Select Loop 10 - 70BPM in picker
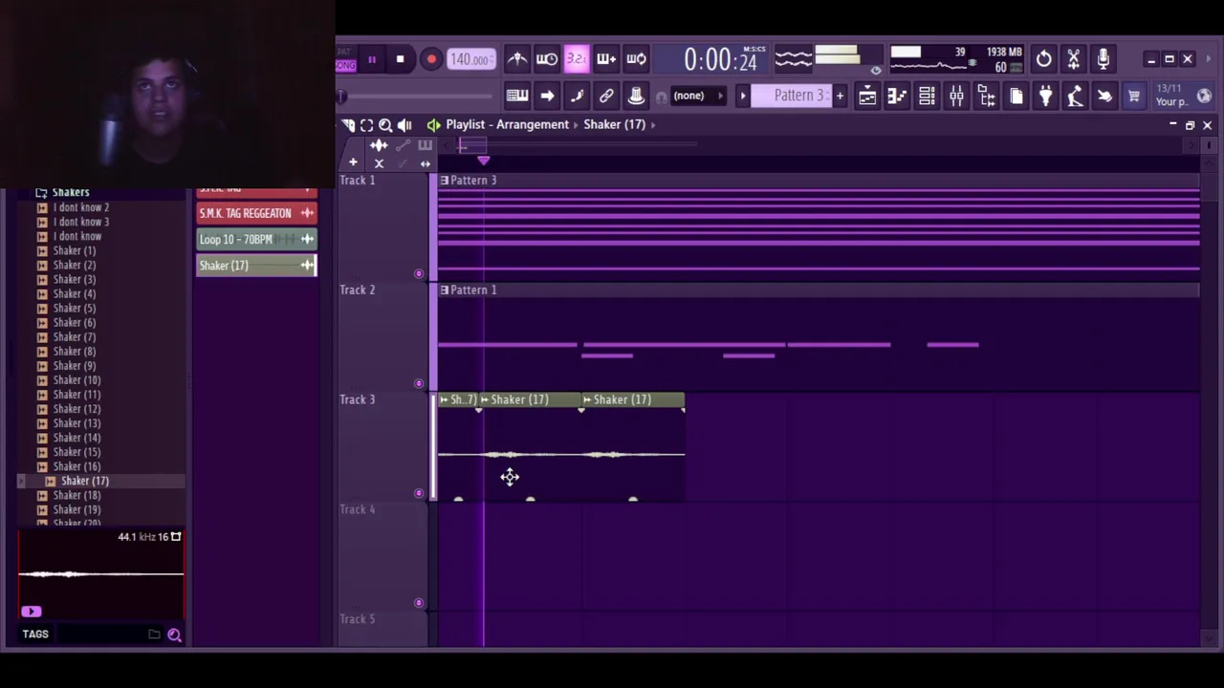The height and width of the screenshot is (688, 1224). tap(256, 240)
